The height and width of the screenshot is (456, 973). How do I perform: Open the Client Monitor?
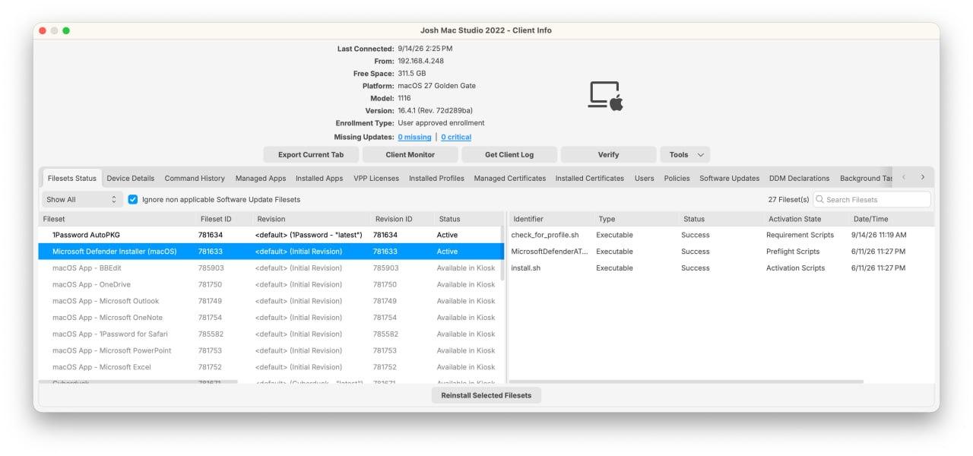pos(410,154)
